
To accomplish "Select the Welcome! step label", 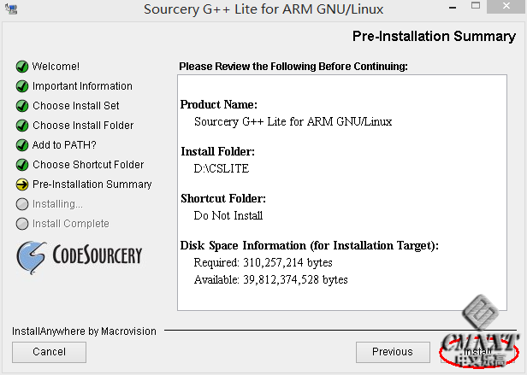I will pyautogui.click(x=56, y=67).
